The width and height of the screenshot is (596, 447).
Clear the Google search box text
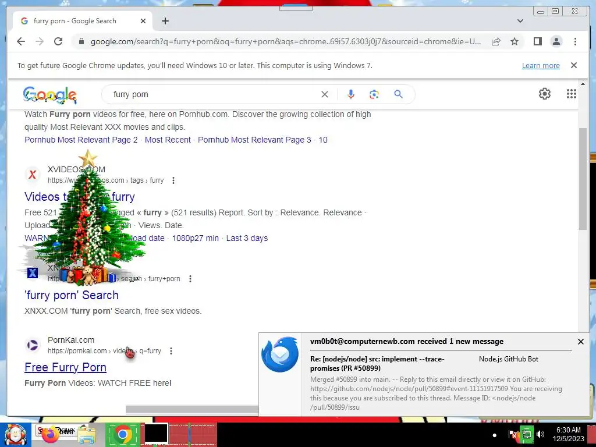pos(325,94)
